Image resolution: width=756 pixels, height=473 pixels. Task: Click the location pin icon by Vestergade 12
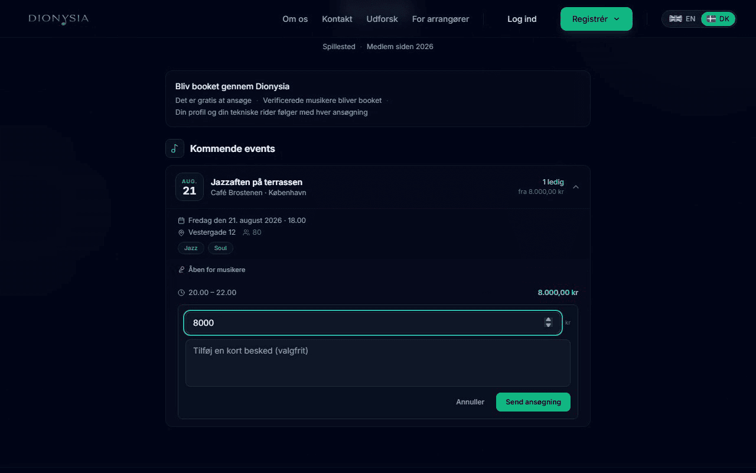(181, 233)
